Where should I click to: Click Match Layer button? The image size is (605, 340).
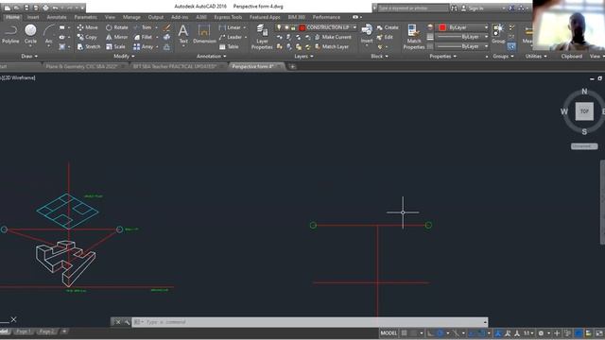click(332, 46)
